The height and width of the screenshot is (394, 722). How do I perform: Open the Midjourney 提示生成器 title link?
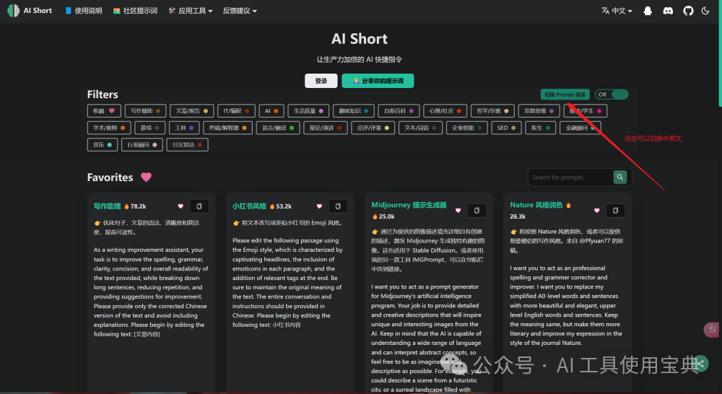[x=409, y=205]
